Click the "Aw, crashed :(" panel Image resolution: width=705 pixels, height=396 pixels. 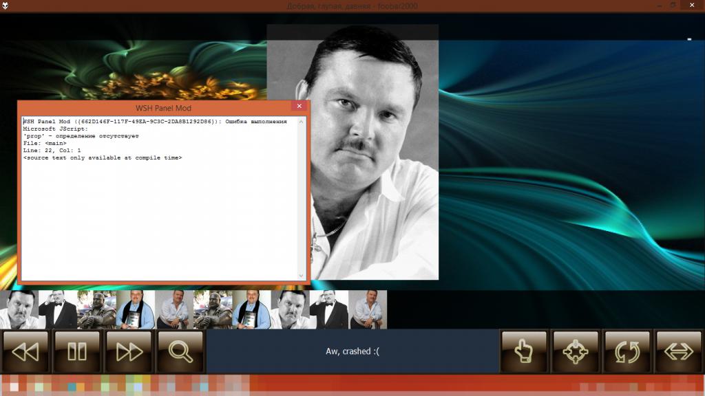coord(352,351)
